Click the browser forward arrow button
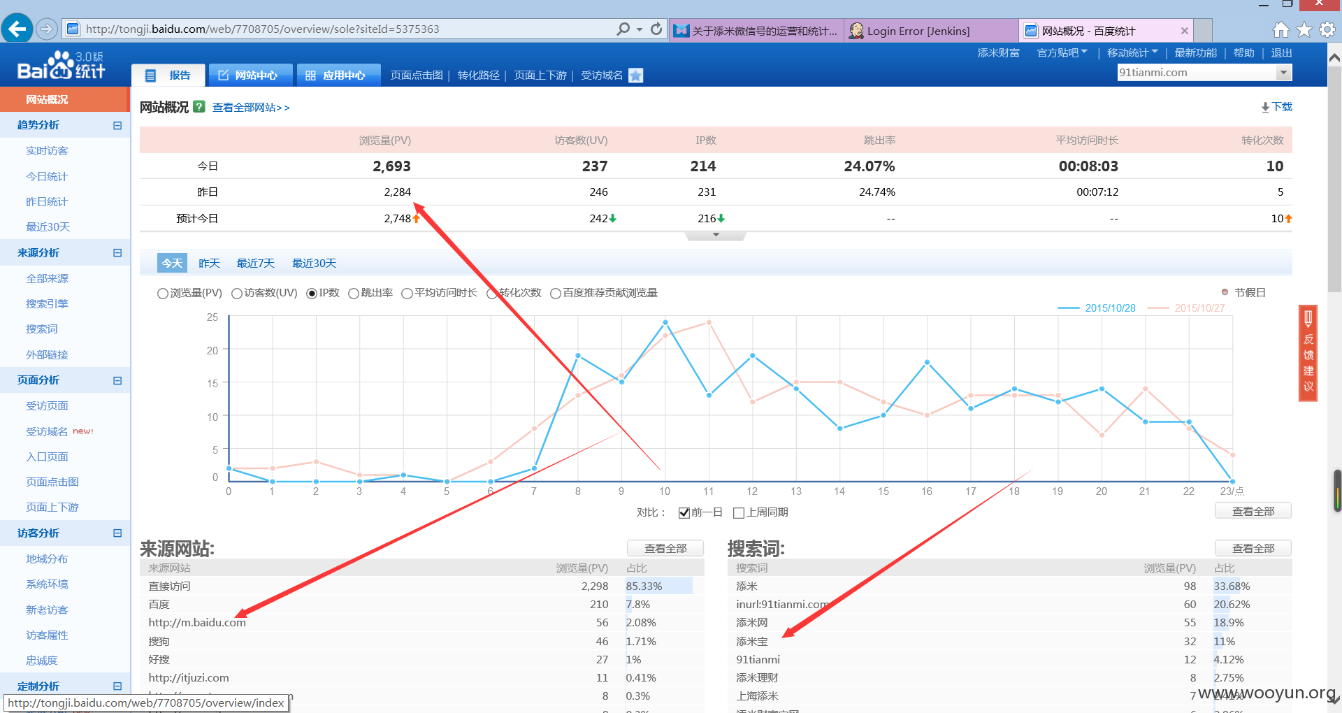The image size is (1342, 713). (x=47, y=29)
